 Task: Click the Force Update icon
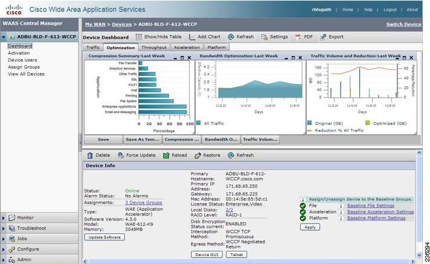121,155
